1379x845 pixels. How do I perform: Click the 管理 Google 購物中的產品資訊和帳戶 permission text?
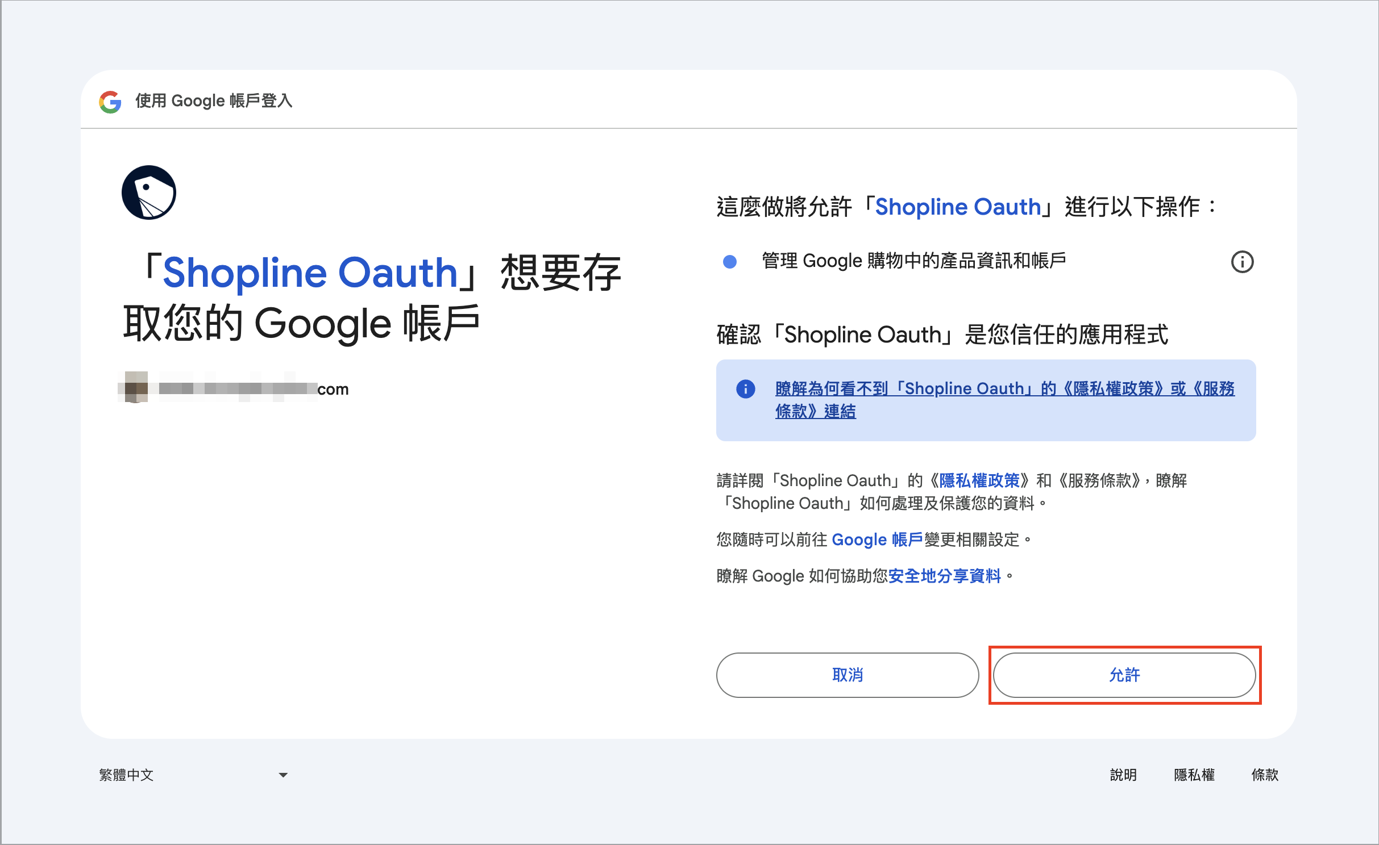click(913, 261)
